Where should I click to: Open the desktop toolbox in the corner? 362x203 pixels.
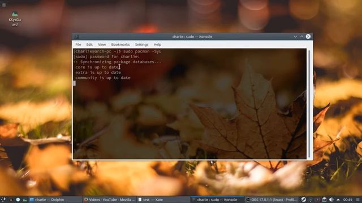(4, 5)
